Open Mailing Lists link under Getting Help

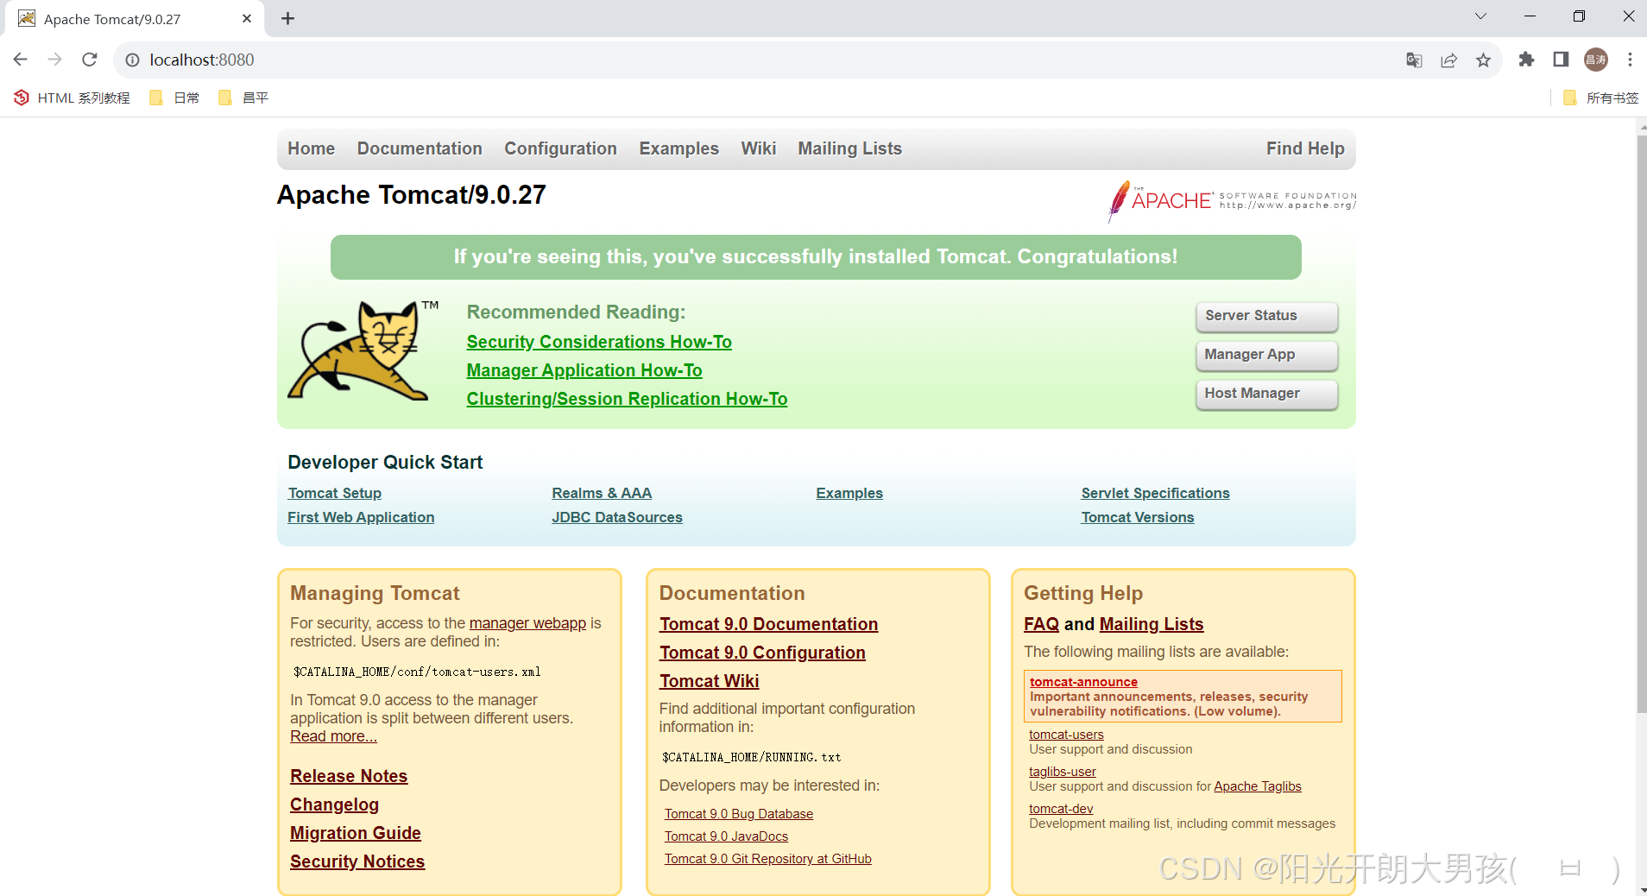[x=1152, y=624]
